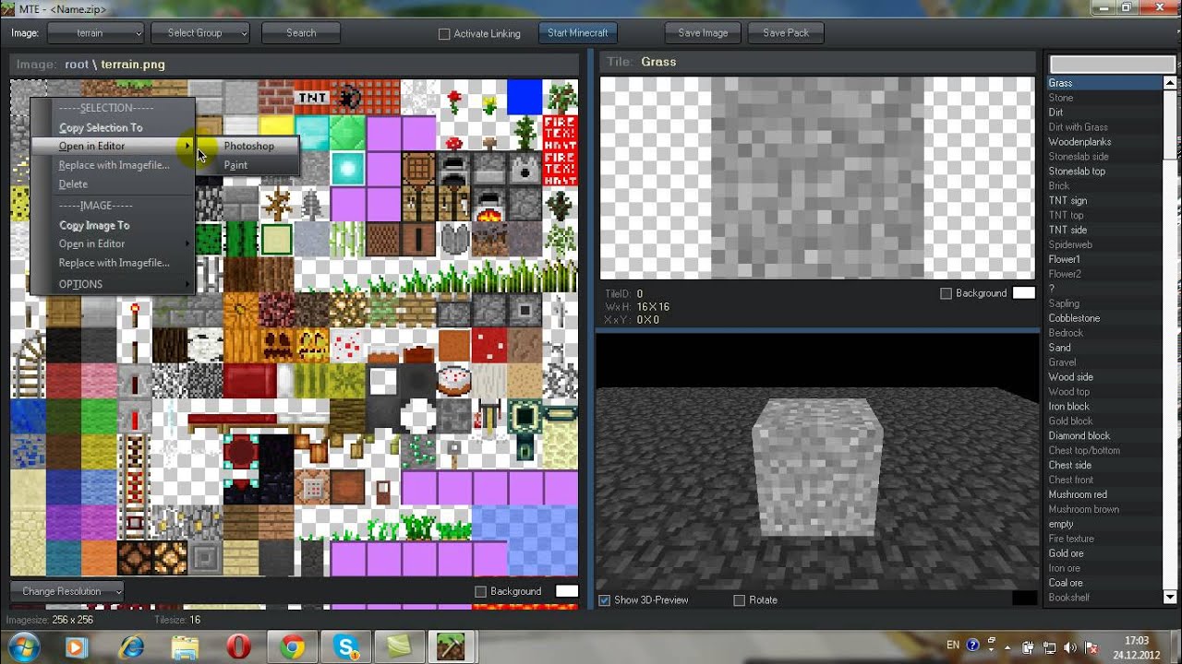Screen dimensions: 1182x664
Task: Toggle Background checkbox below the terrain image
Action: point(480,591)
